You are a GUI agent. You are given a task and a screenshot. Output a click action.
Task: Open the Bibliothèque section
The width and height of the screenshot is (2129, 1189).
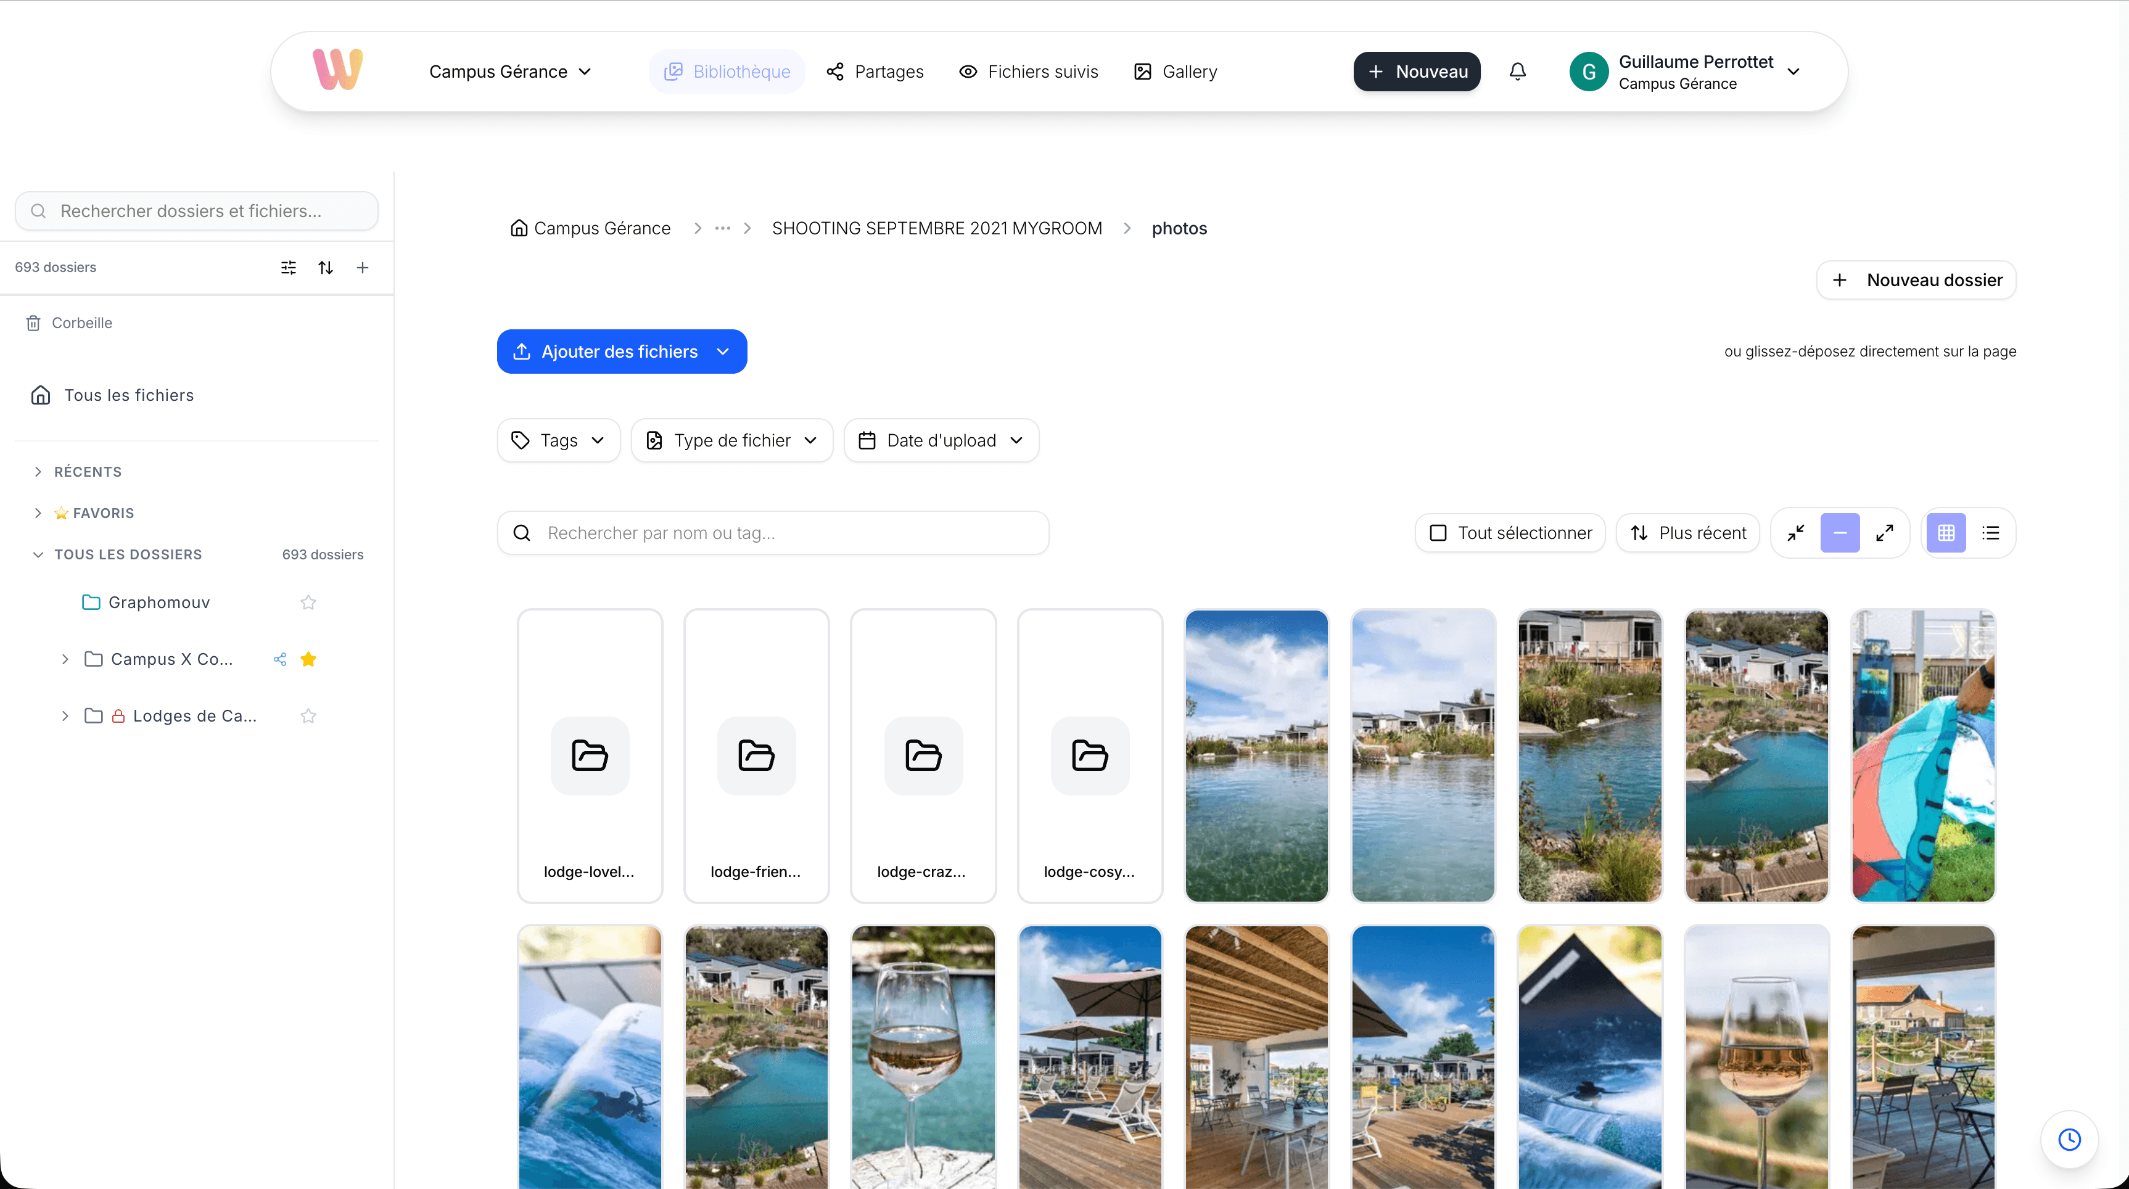pos(727,71)
